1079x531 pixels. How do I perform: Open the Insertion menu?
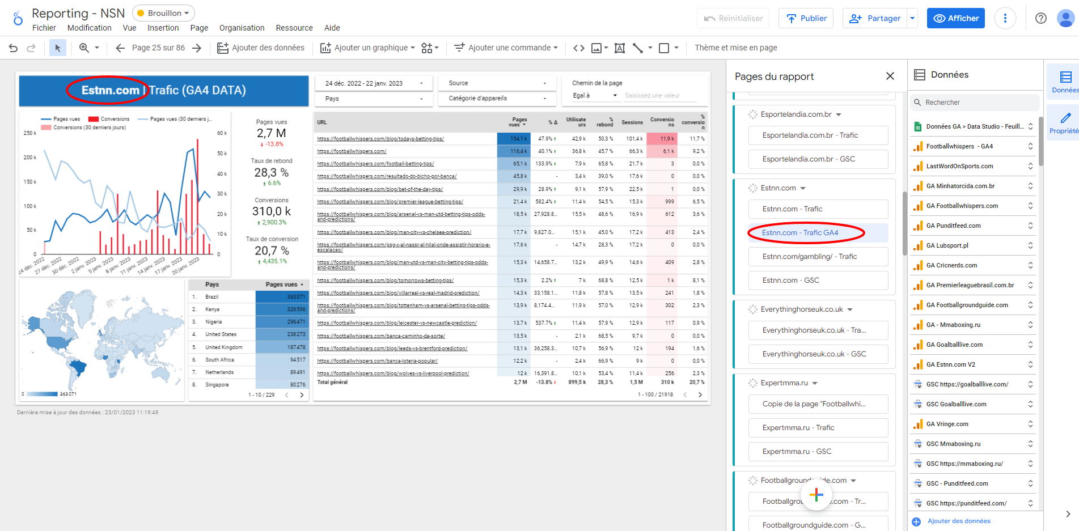point(163,28)
